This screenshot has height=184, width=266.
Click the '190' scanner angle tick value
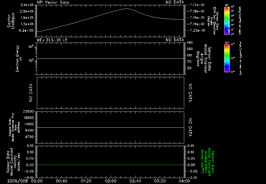tap(190, 42)
